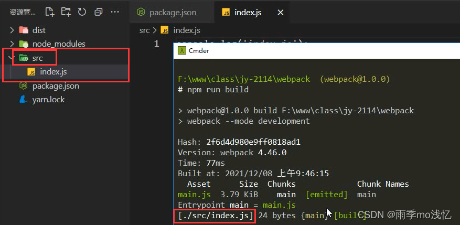460x225 pixels.
Task: Click the '(webpack@1.0.0)' prompt text
Action: tap(355, 79)
